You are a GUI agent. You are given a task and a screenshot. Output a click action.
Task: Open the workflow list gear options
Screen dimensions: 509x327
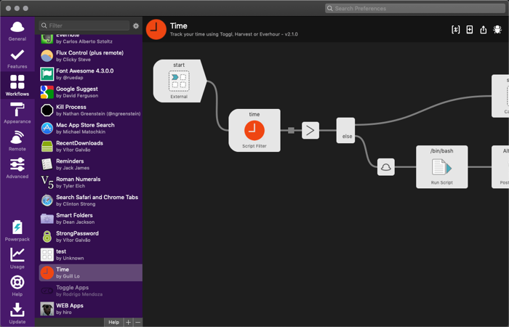136,25
